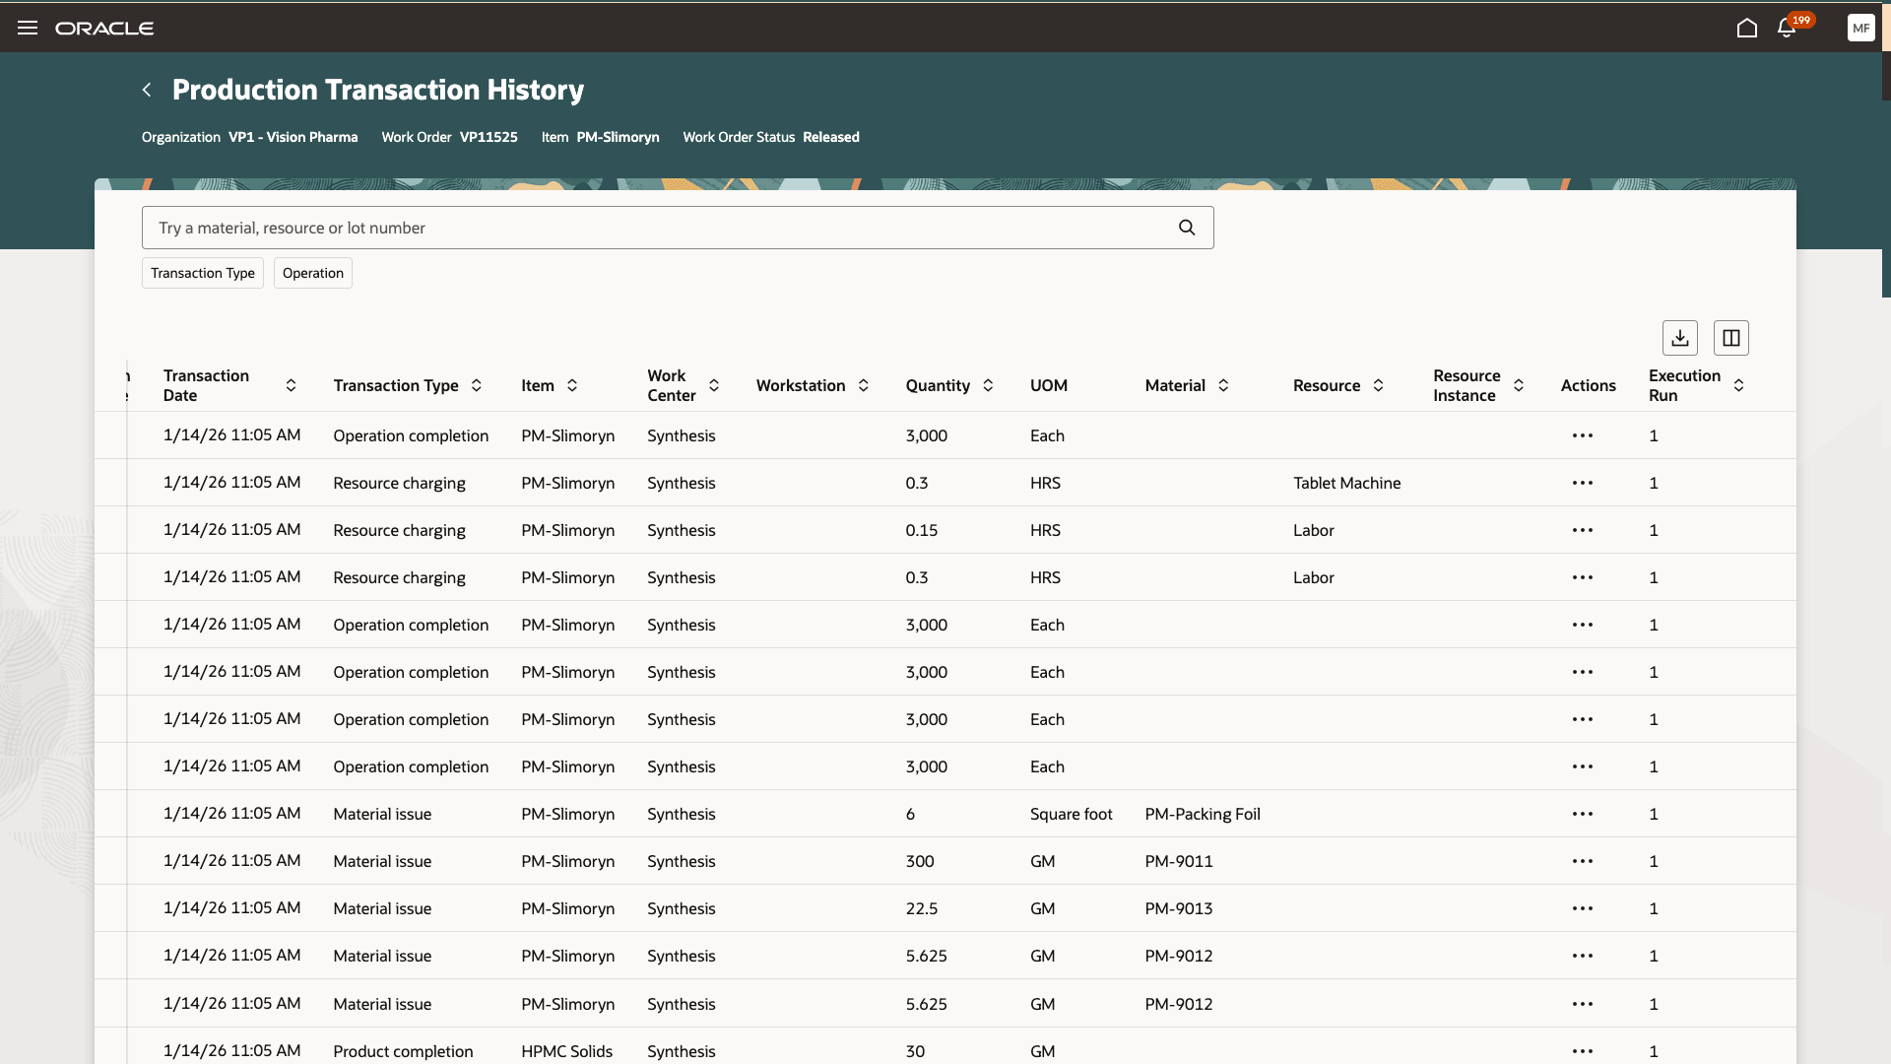
Task: Open the manage columns panel
Action: click(1730, 337)
